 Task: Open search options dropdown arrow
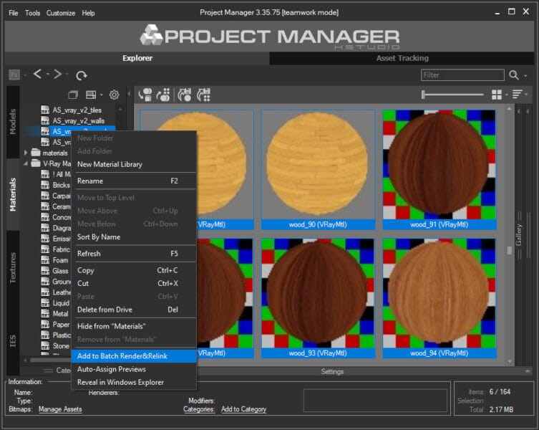point(525,76)
